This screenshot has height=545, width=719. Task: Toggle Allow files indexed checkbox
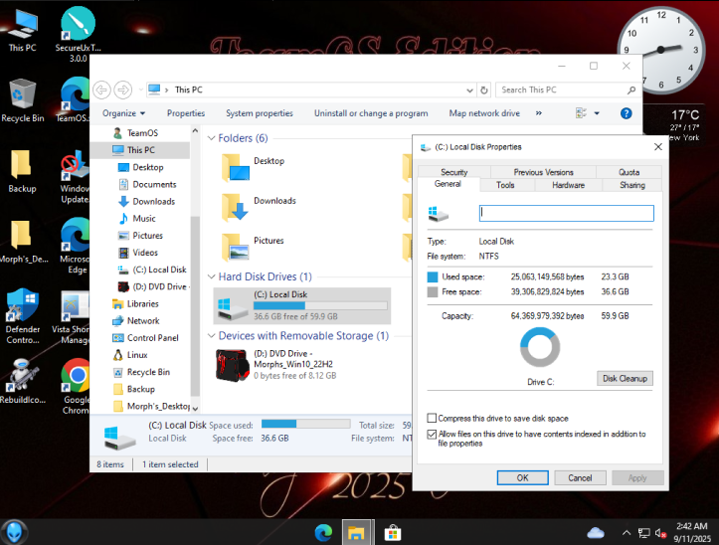tap(432, 434)
